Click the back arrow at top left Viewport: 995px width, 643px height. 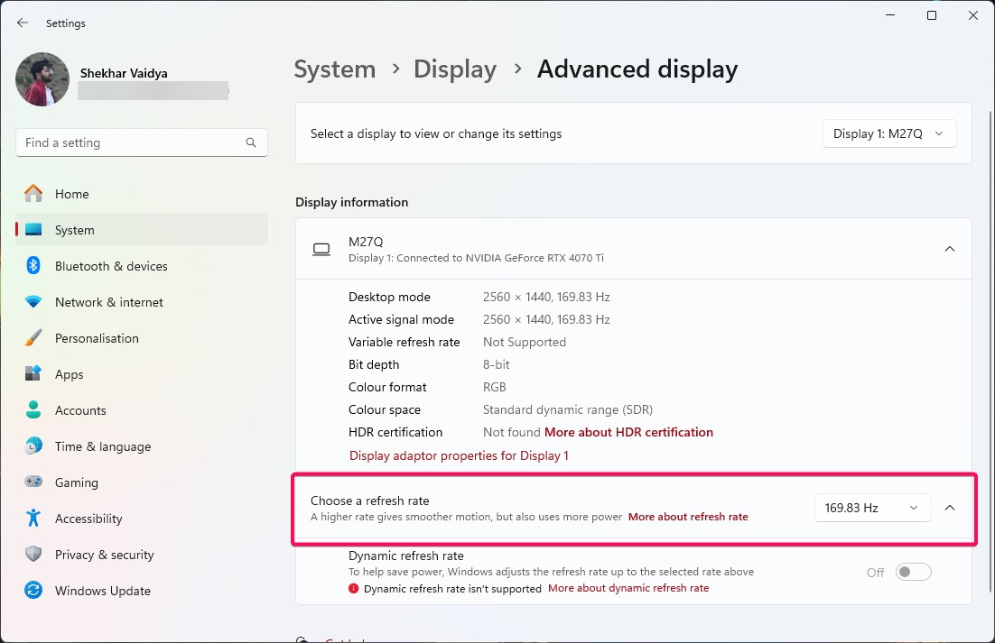[22, 23]
